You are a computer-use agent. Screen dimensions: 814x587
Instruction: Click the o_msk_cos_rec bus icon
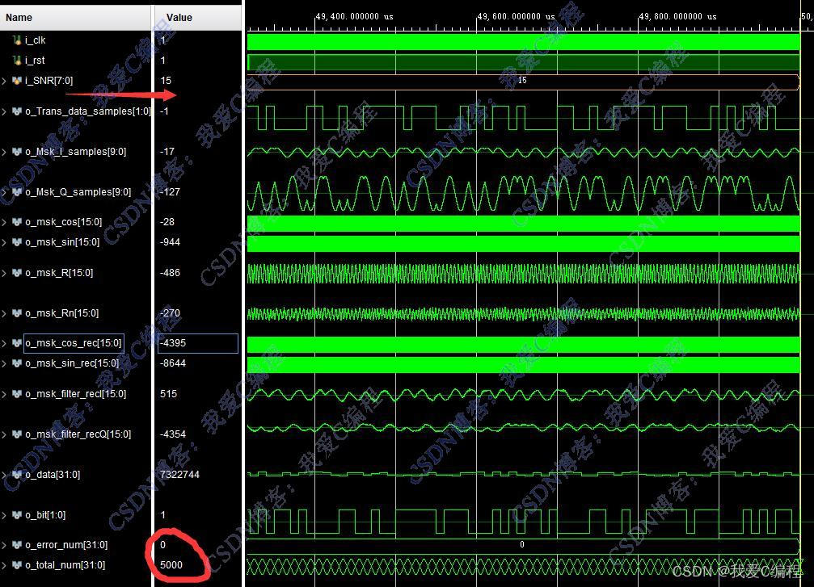pyautogui.click(x=17, y=343)
